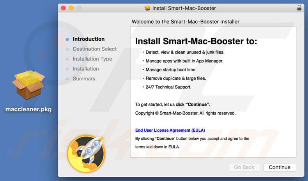Click the maccleaner.pkg file name label
The image size is (308, 181).
click(x=28, y=109)
